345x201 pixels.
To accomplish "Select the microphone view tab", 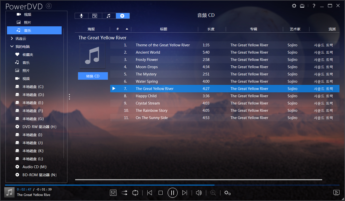I will 81,16.
